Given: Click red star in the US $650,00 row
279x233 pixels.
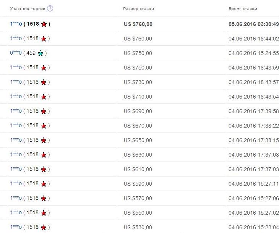Looking at the screenshot, I should (x=44, y=140).
